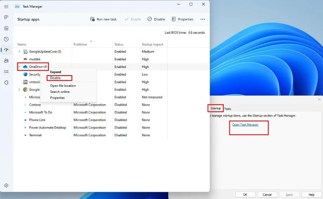The width and height of the screenshot is (323, 199).
Task: Expand the GoogleUpdateCore (5) group
Action: (x=19, y=51)
